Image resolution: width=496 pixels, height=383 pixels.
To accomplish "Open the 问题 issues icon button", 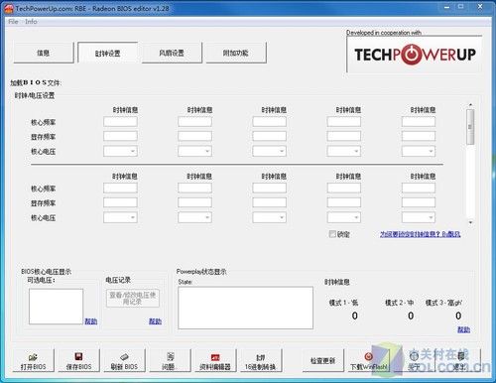I will (170, 360).
